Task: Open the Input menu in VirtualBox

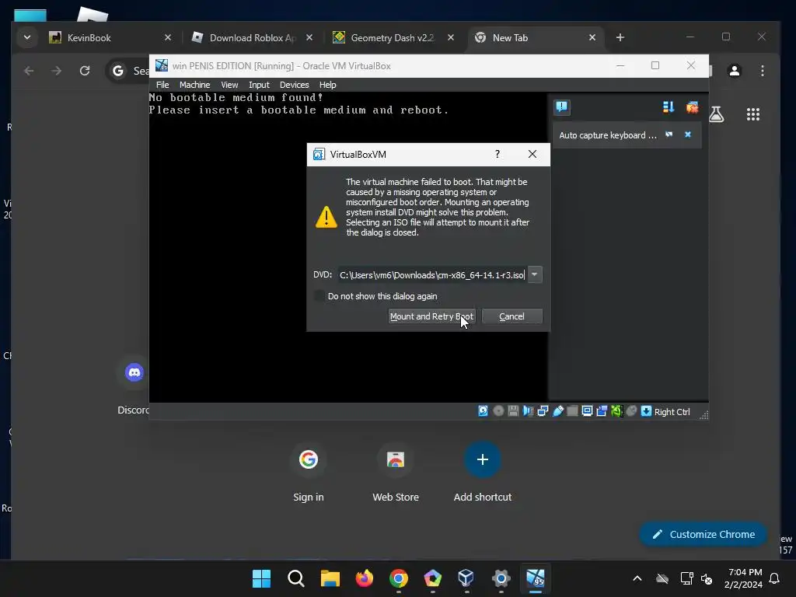Action: coord(259,85)
